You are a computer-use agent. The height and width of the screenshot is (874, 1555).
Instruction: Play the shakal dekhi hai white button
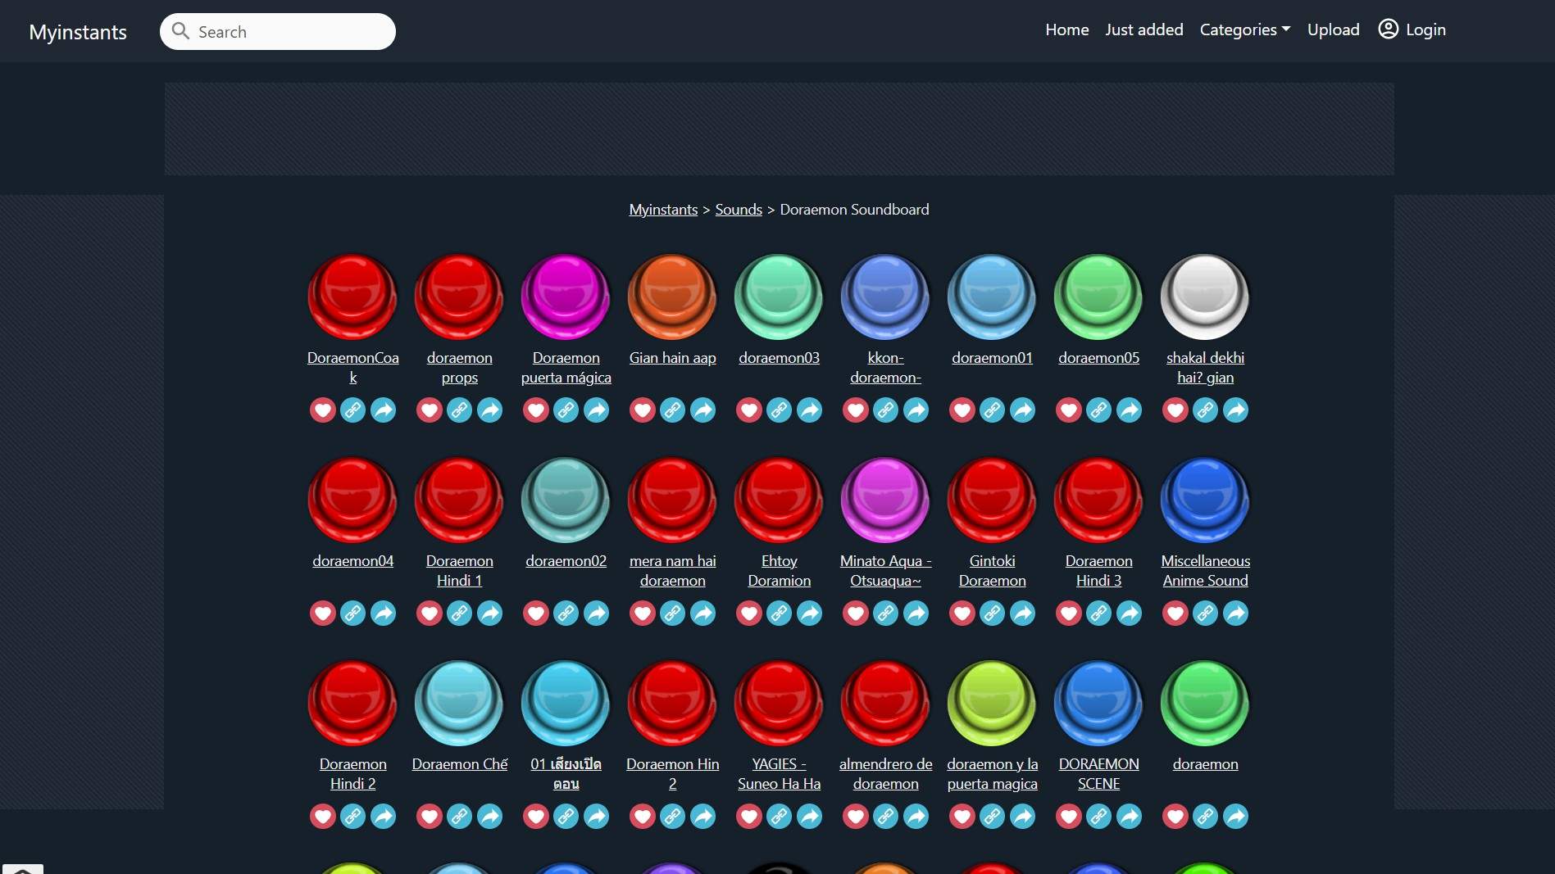click(x=1205, y=297)
